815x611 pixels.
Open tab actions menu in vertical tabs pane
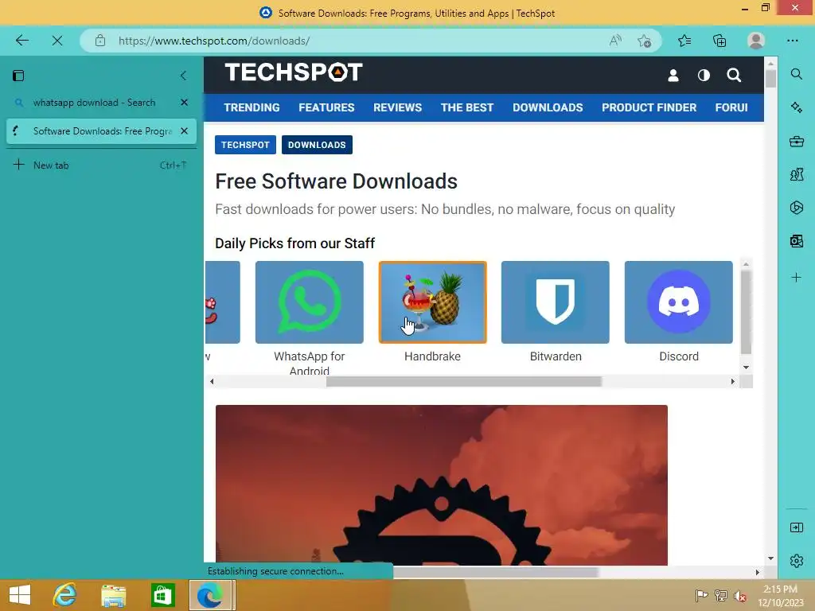click(x=18, y=76)
